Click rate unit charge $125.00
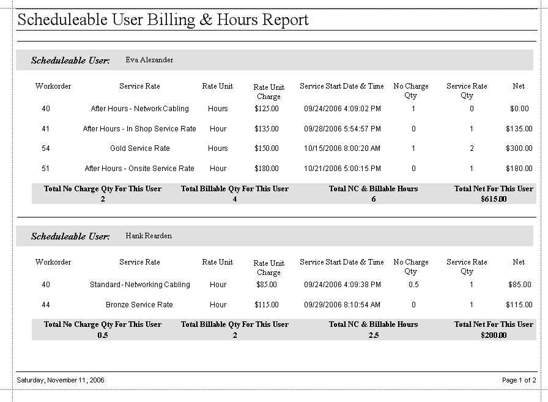 coord(267,109)
